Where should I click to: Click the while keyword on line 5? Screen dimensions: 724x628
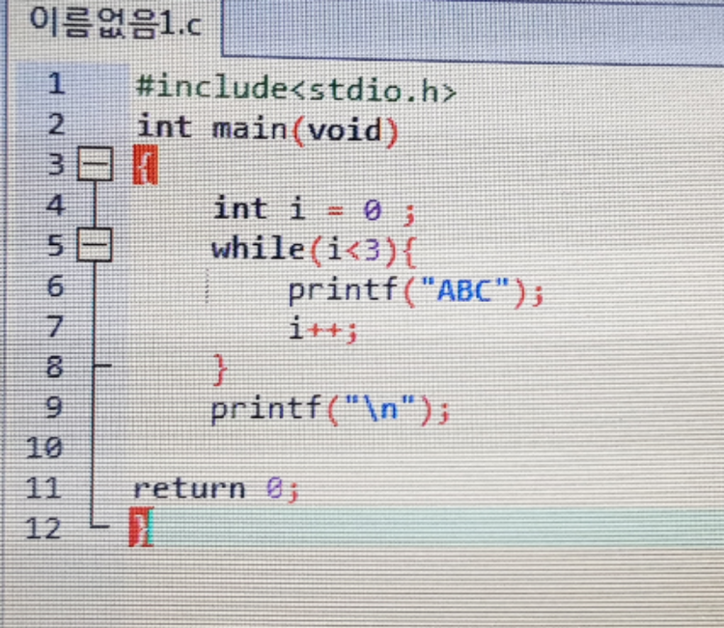(x=257, y=249)
